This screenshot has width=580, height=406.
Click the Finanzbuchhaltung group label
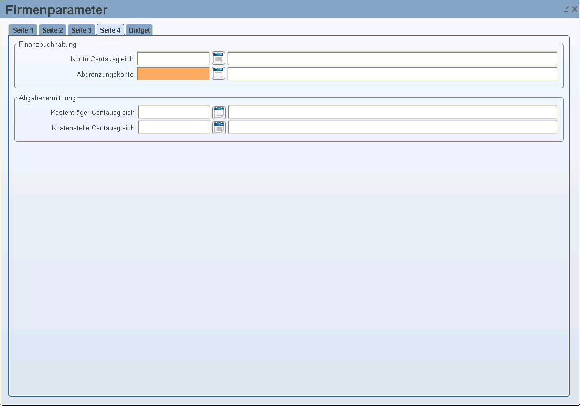[x=47, y=44]
